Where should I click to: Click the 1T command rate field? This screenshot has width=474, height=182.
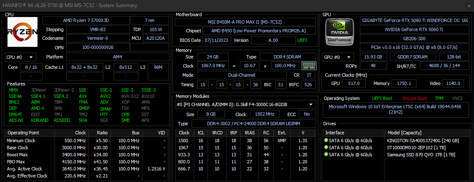309,75
